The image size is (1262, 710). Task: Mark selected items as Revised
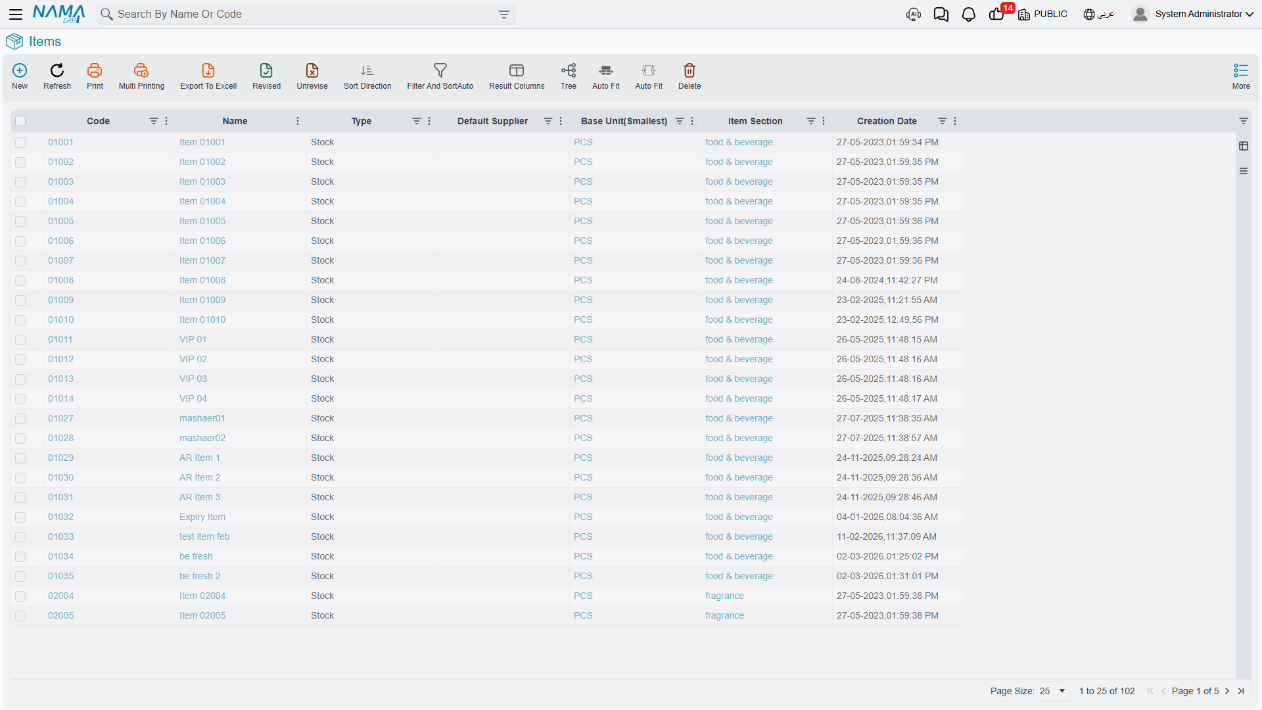coord(266,76)
